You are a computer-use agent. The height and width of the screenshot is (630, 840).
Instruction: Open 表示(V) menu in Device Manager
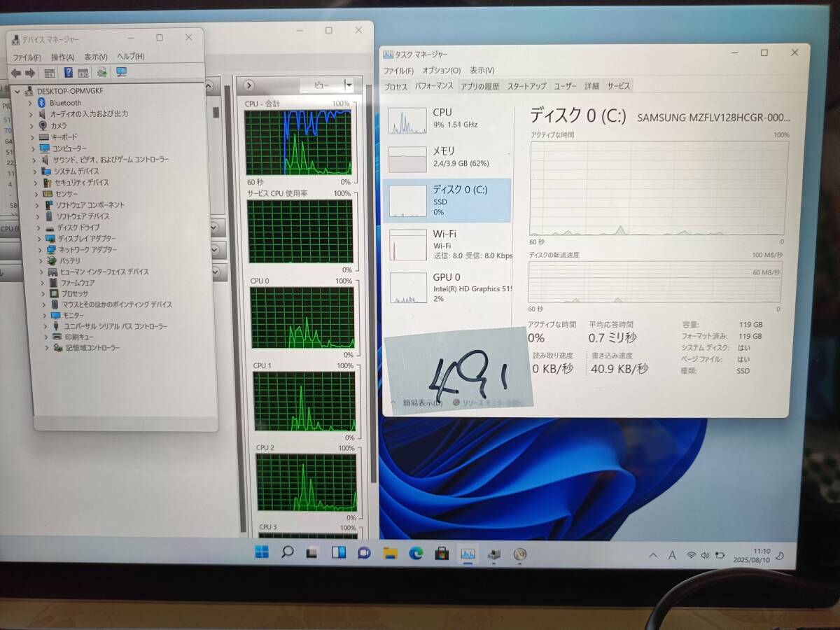[96, 57]
